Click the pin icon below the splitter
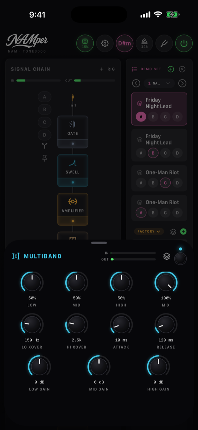Viewport: 198px width, 430px height. 45,158
